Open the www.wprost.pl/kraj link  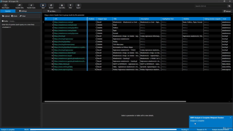click(x=63, y=70)
